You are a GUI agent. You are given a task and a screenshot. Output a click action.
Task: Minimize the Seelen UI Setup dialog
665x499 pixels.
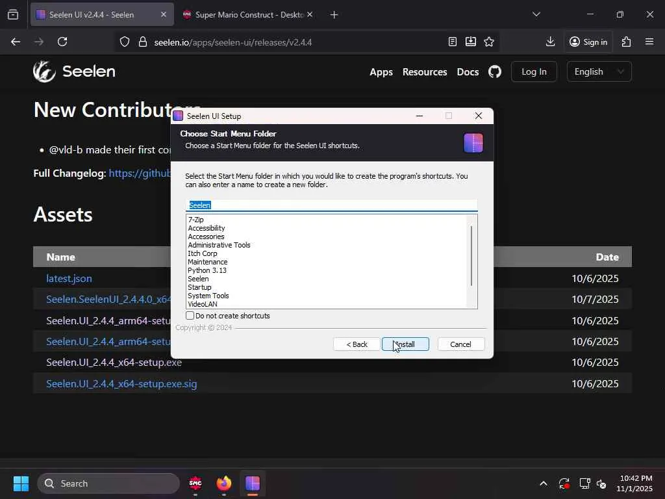pos(420,116)
